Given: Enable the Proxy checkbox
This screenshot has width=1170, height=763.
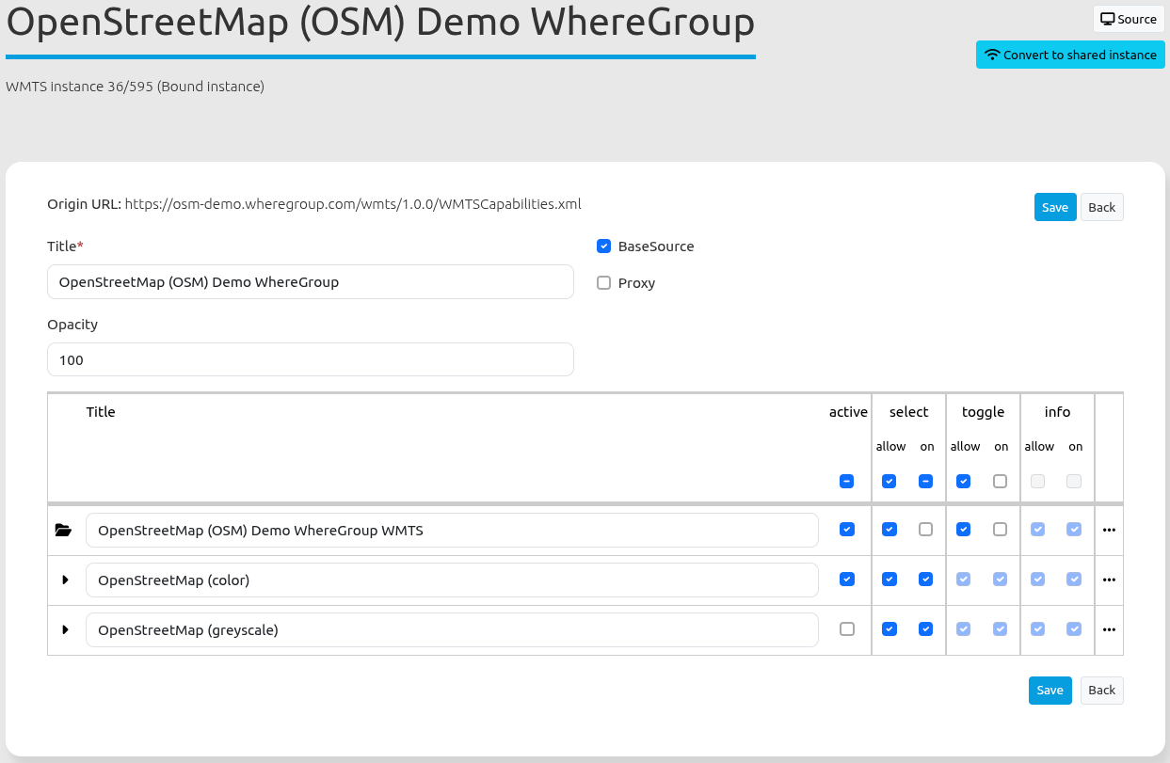Looking at the screenshot, I should (x=604, y=283).
